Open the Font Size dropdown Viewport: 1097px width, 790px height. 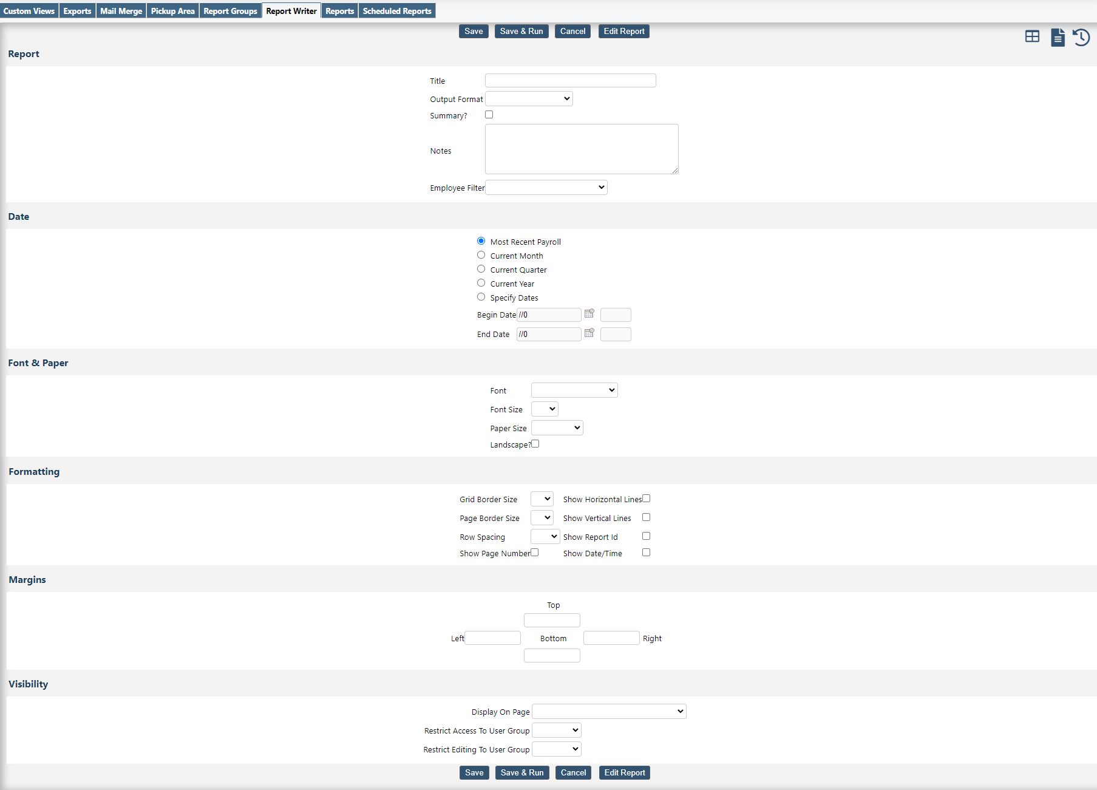click(545, 409)
